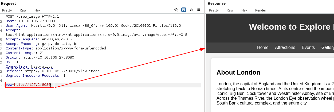The height and width of the screenshot is (112, 334).
Task: Toggle line wrap in request editor
Action: [184, 10]
